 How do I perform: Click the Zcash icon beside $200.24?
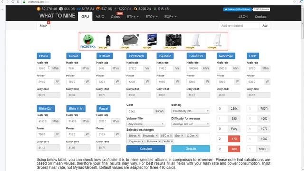tap(135, 9)
